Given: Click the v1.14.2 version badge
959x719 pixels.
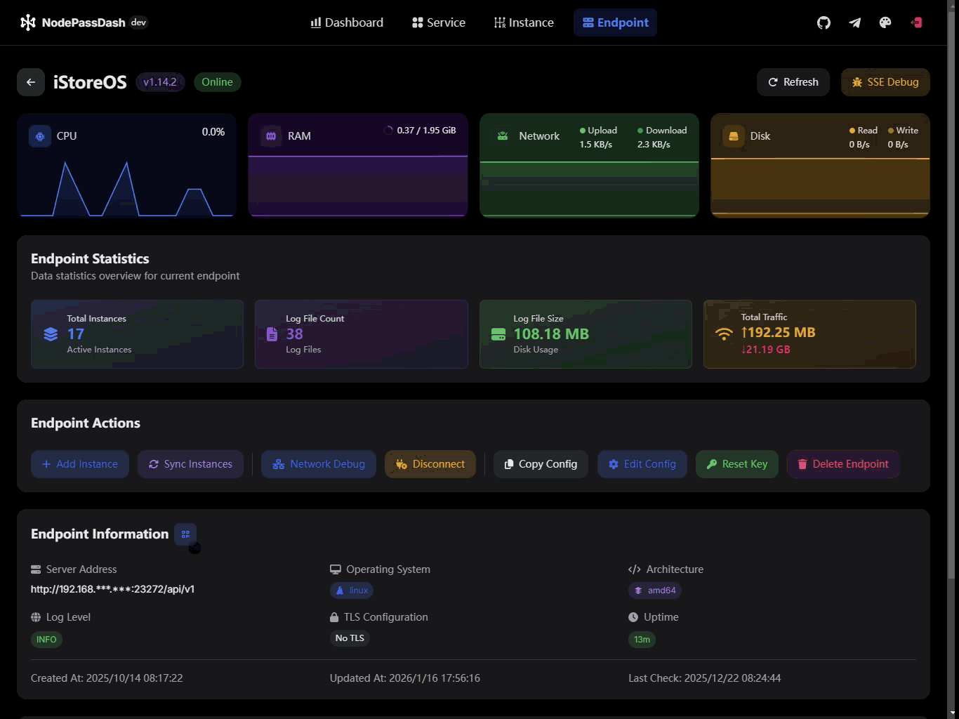Looking at the screenshot, I should (x=160, y=82).
